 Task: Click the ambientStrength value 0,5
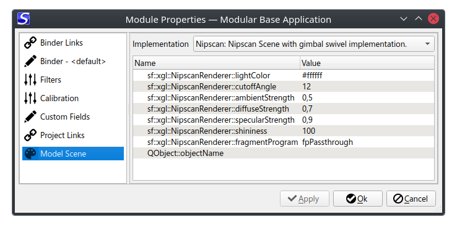[x=307, y=97]
